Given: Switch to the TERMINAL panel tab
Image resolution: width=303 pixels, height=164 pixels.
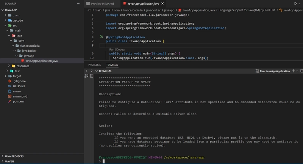Looking at the screenshot, I should point(112,65).
